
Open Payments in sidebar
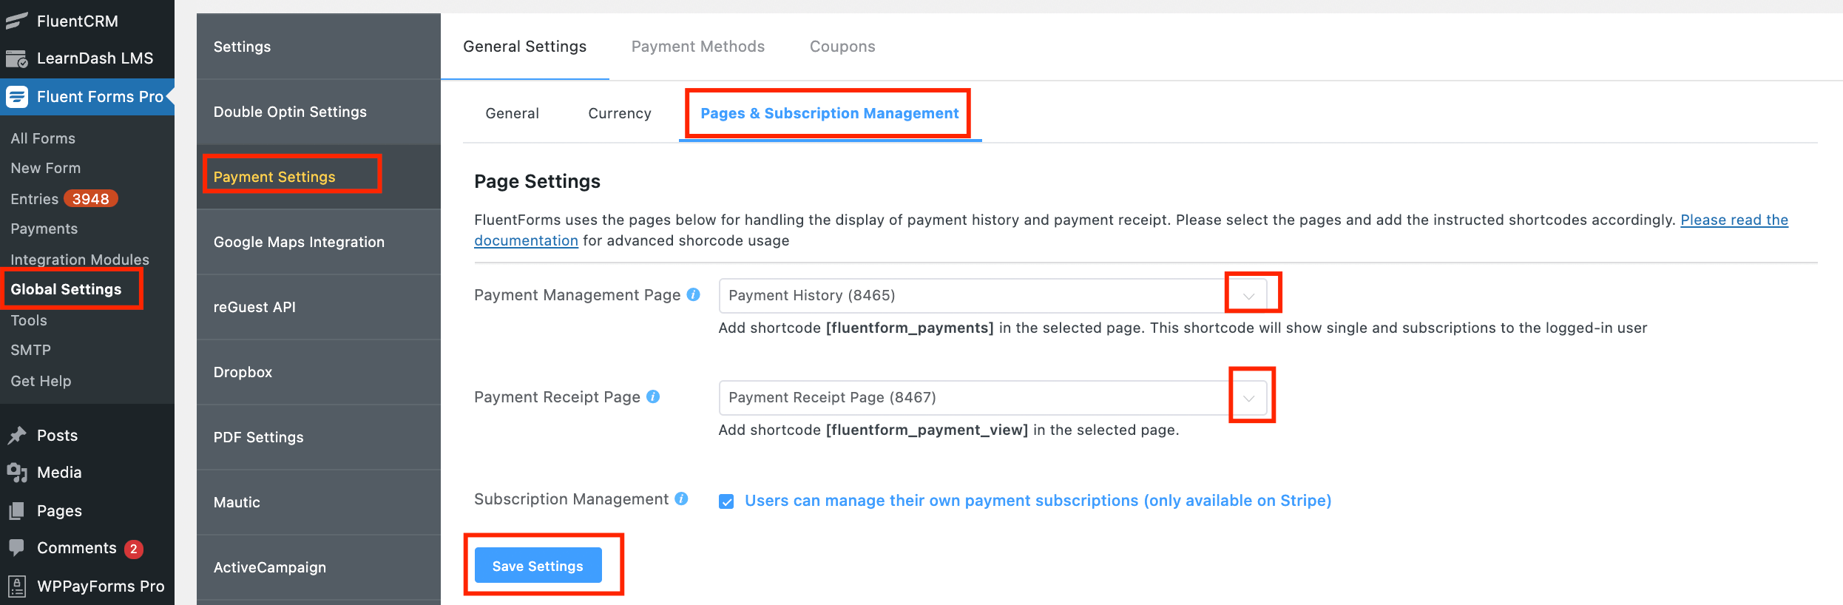(x=44, y=229)
